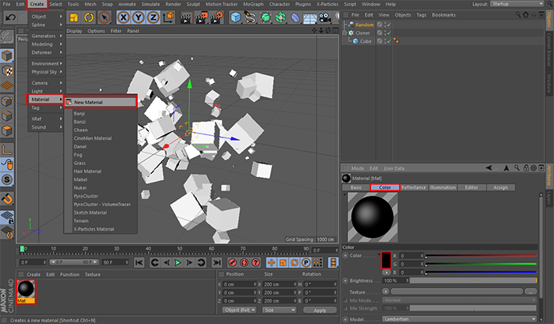Toggle the Snap magnet icon

tap(7, 198)
